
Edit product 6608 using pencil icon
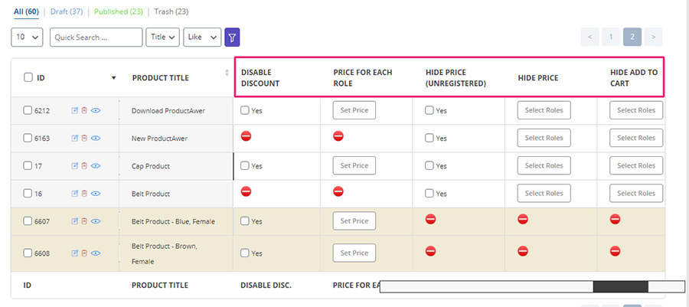click(x=75, y=253)
